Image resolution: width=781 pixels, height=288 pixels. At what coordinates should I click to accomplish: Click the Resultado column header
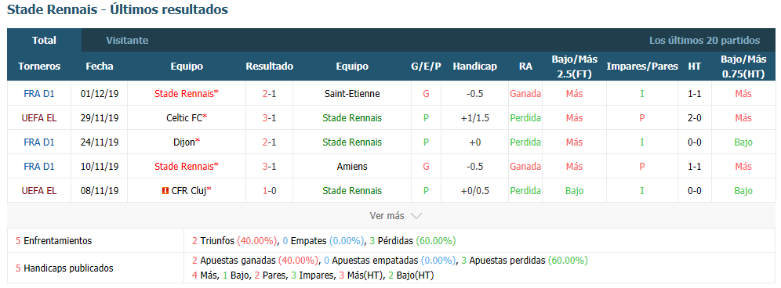pyautogui.click(x=270, y=67)
